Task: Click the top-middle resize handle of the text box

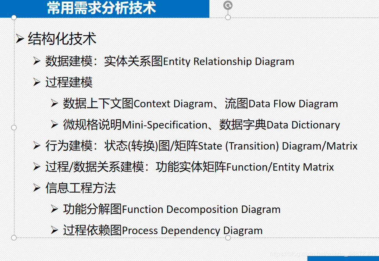Action: [228, 18]
